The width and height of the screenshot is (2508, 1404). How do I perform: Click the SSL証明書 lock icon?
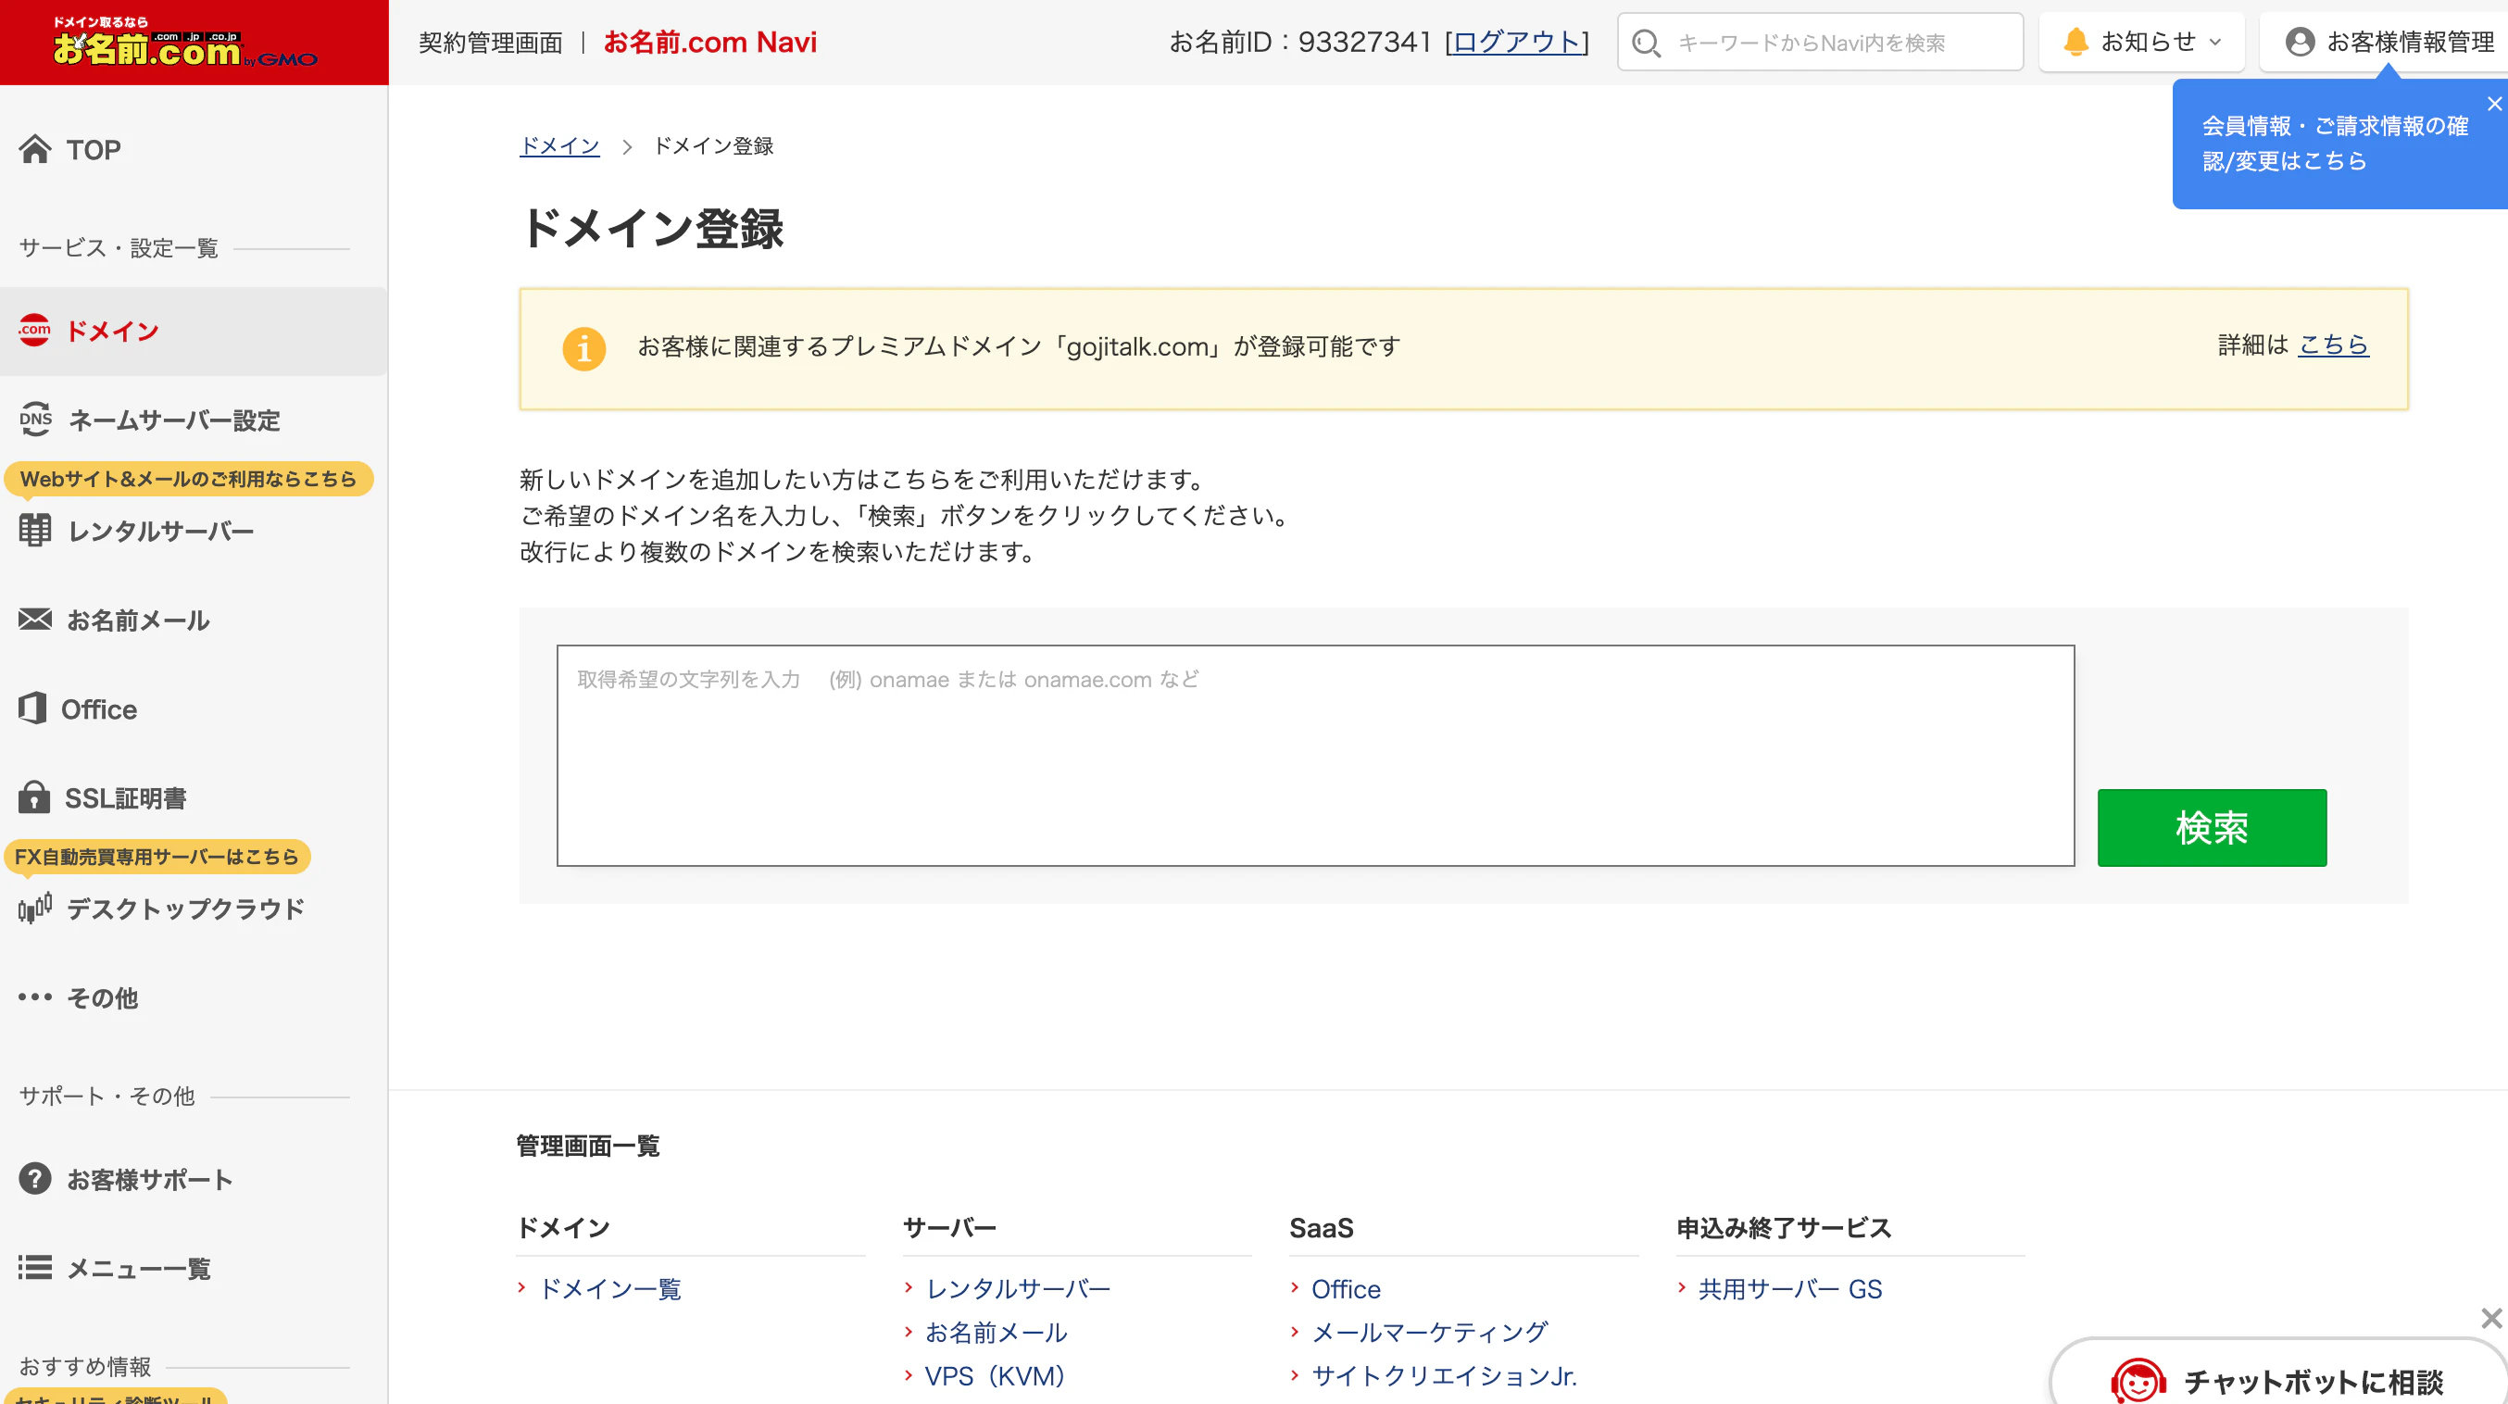(x=34, y=796)
